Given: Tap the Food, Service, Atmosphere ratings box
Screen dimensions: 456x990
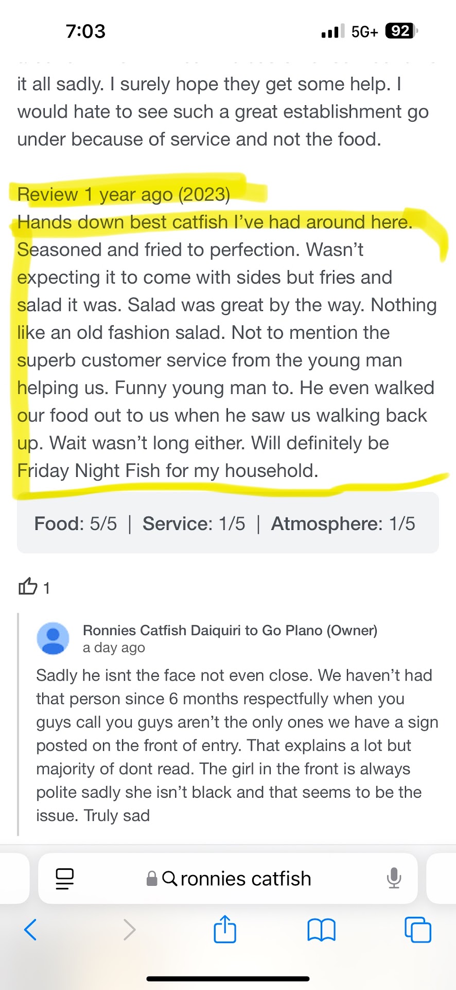Looking at the screenshot, I should point(227,523).
